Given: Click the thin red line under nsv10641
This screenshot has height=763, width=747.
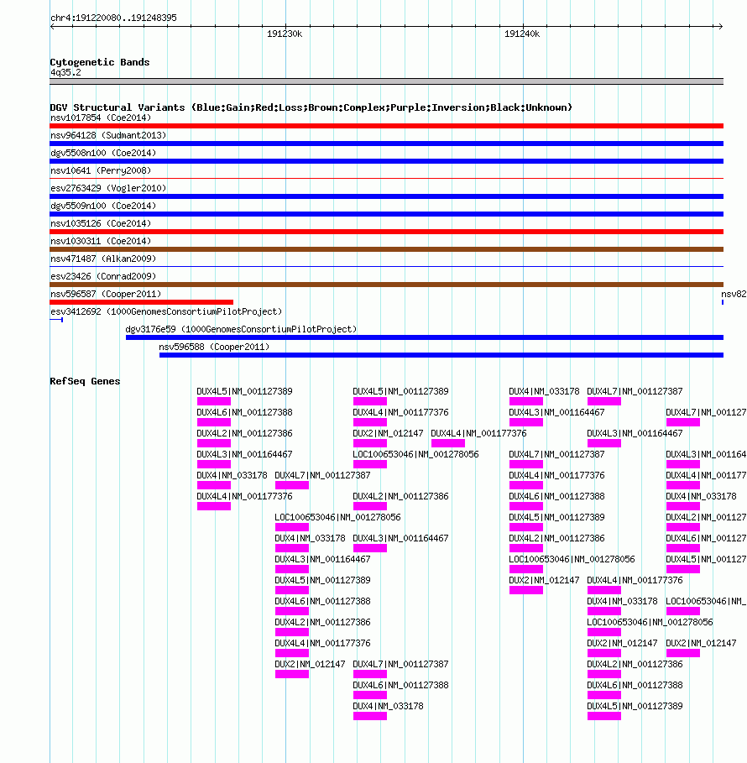Looking at the screenshot, I should click(x=386, y=179).
